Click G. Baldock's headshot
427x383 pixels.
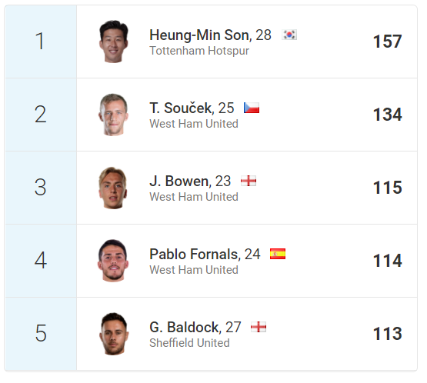pos(113,334)
